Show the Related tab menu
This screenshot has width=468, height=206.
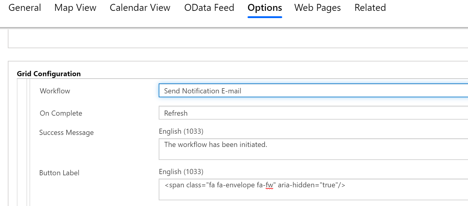(370, 8)
